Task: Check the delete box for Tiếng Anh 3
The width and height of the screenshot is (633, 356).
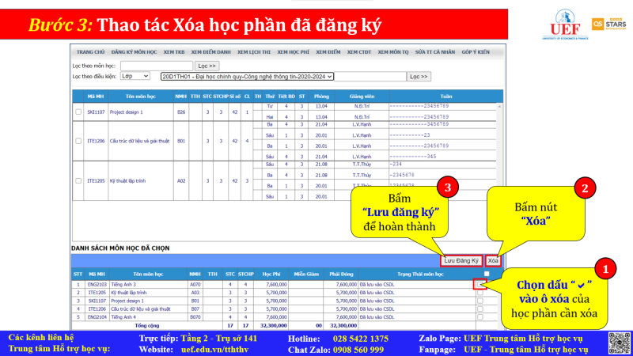Action: click(480, 284)
